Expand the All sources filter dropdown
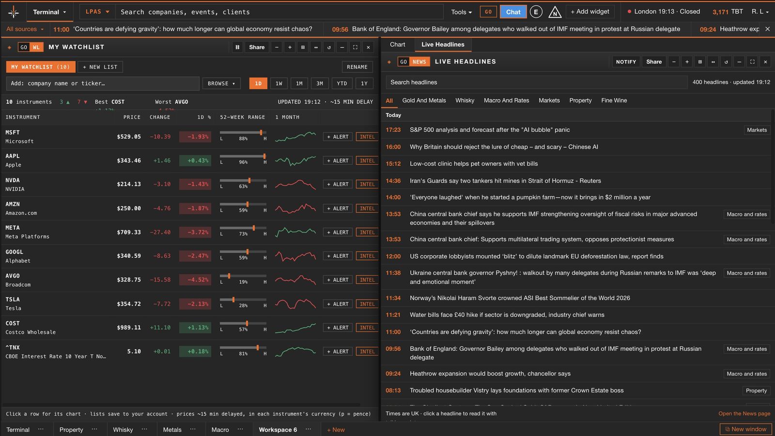Image resolution: width=775 pixels, height=436 pixels. pyautogui.click(x=25, y=29)
